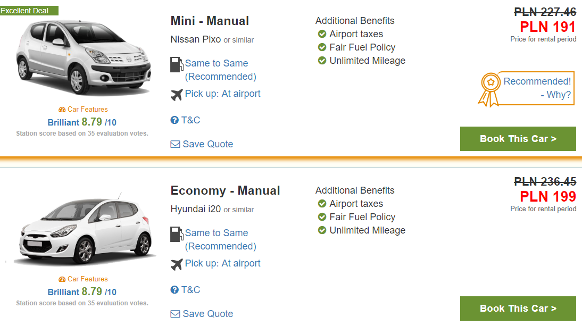
Task: Click the envelope icon for Hyundai i20 Save Quote
Action: (175, 314)
